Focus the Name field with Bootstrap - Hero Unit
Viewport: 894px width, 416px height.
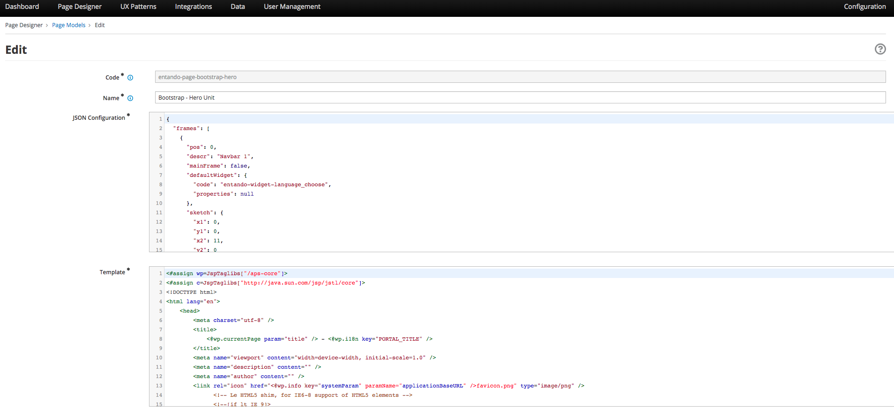coord(520,97)
